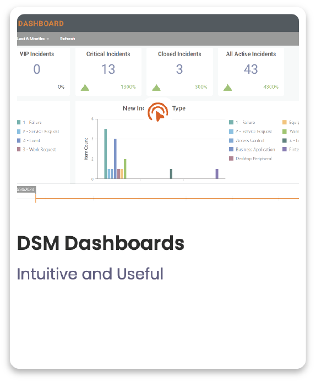This screenshot has height=382, width=316.
Task: Click the isolated dark teal bar mid-chart
Action: 171,174
